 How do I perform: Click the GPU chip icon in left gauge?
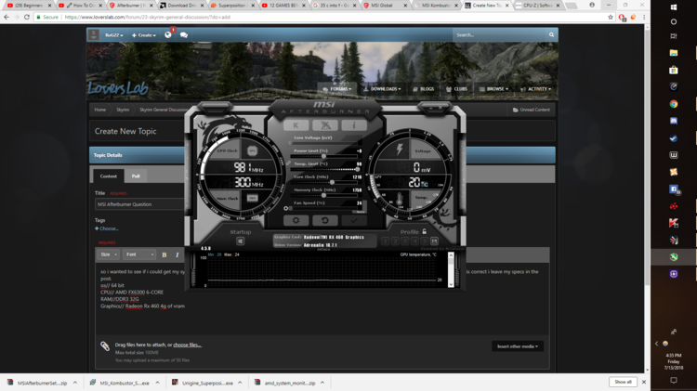pos(252,150)
